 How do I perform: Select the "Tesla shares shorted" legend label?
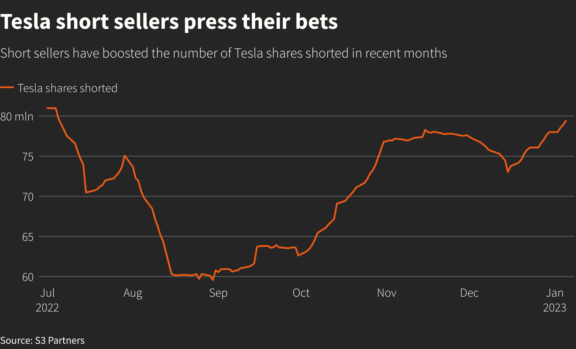point(68,88)
